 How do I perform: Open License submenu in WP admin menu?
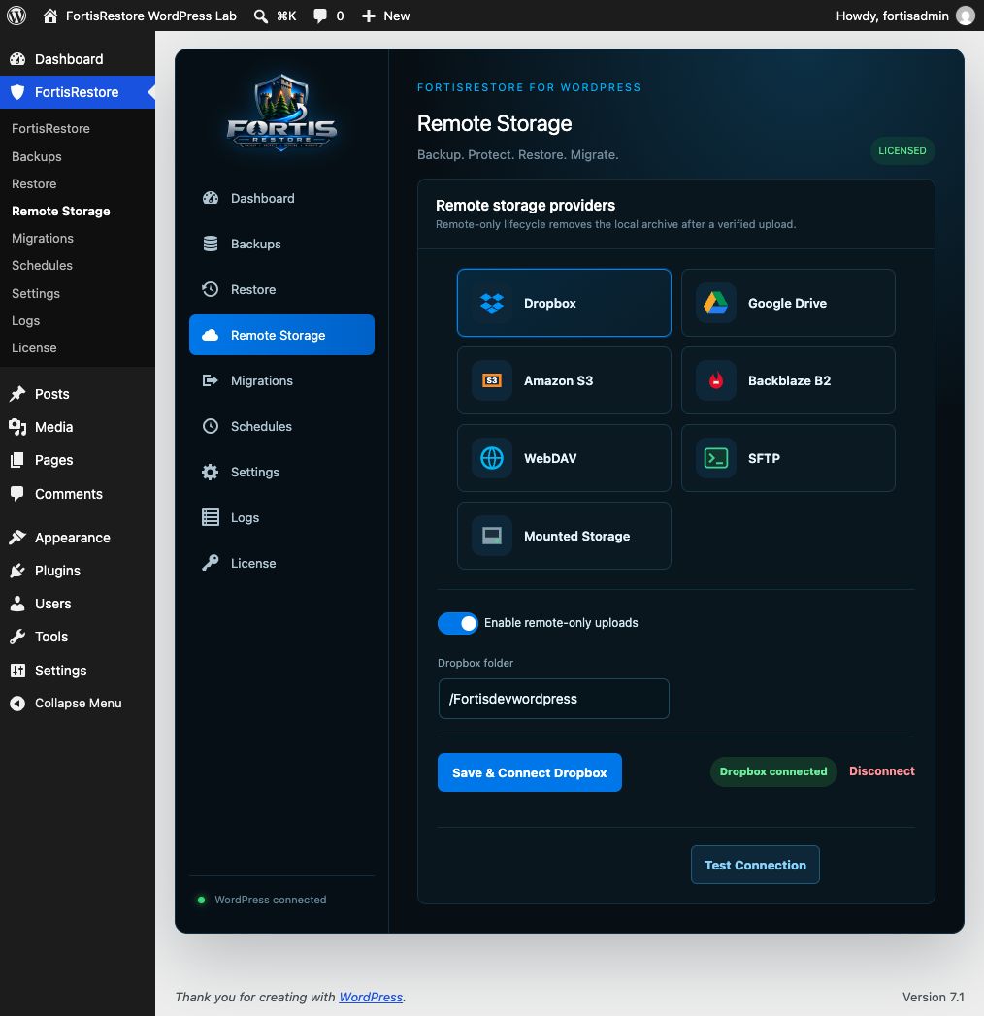pyautogui.click(x=34, y=348)
